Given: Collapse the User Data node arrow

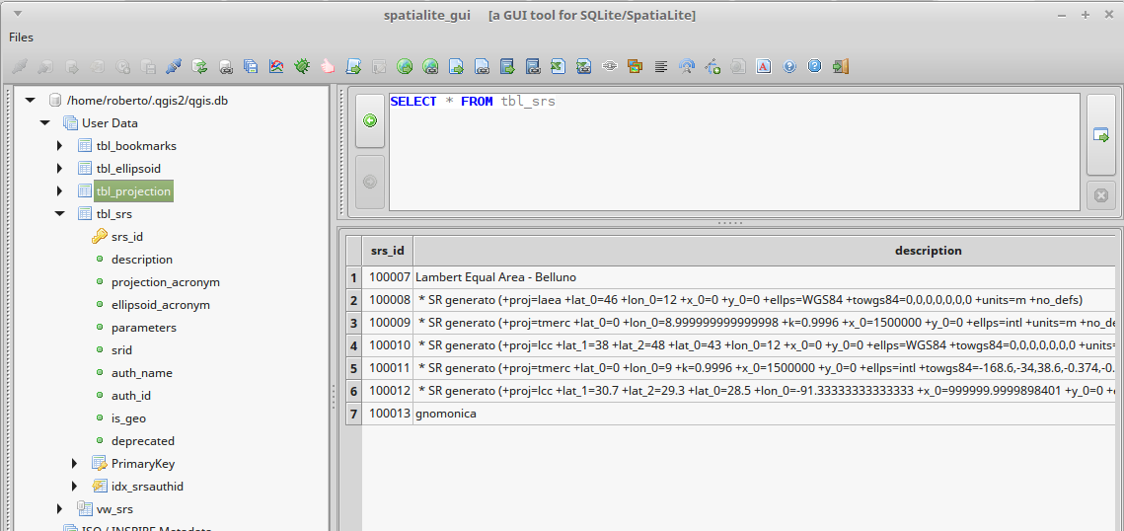Looking at the screenshot, I should tap(45, 123).
